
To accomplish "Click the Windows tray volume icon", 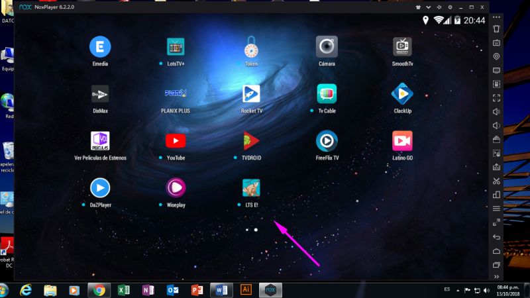I will coord(487,290).
